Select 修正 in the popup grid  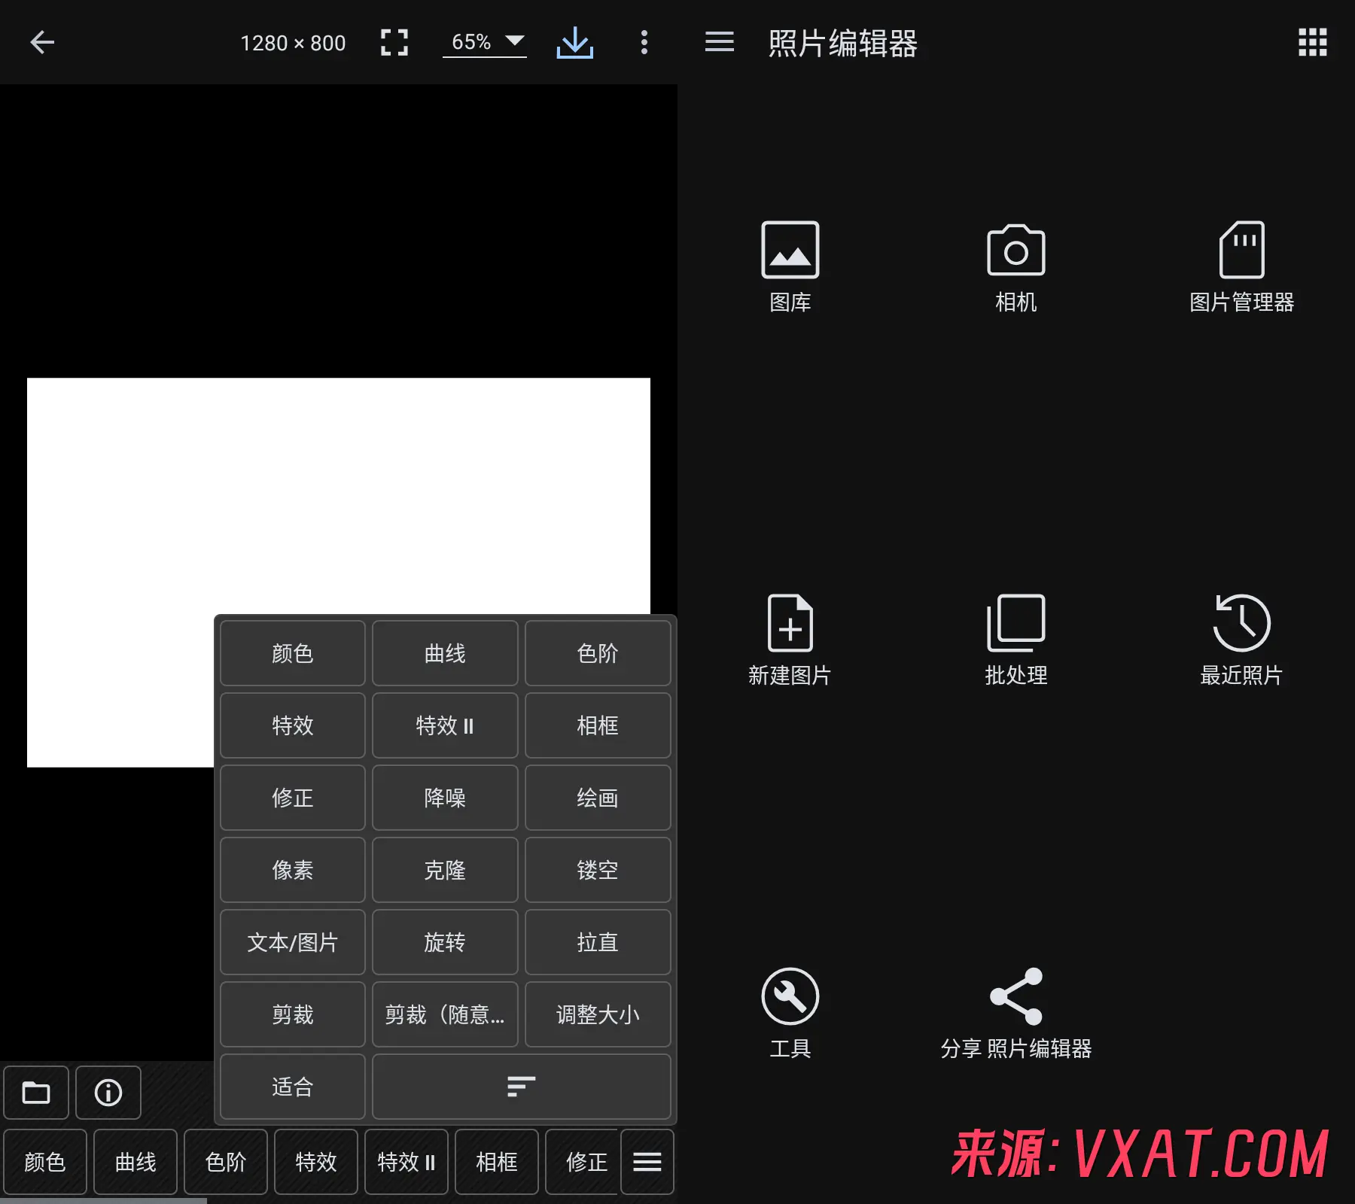[x=293, y=798]
